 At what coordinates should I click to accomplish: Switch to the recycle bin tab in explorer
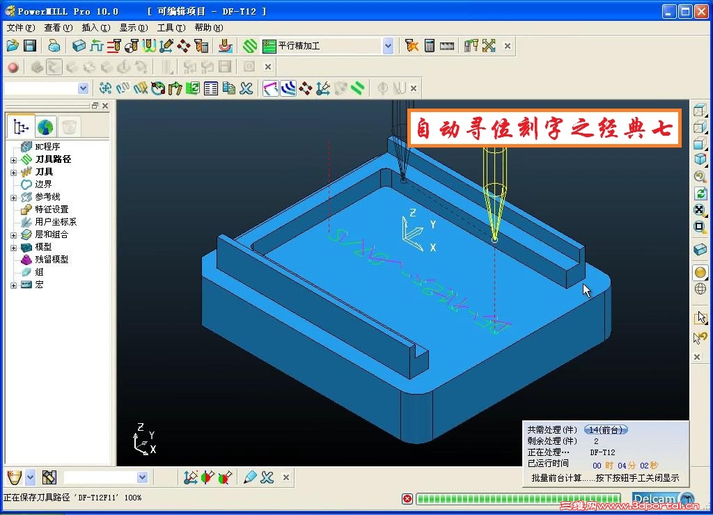tap(69, 127)
